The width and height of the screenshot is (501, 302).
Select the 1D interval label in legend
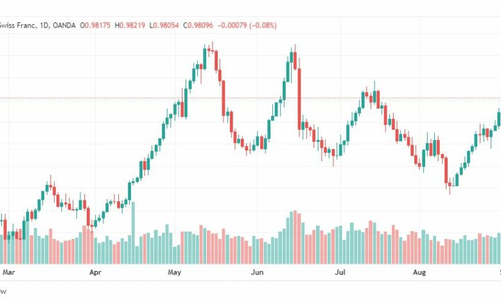(x=45, y=25)
